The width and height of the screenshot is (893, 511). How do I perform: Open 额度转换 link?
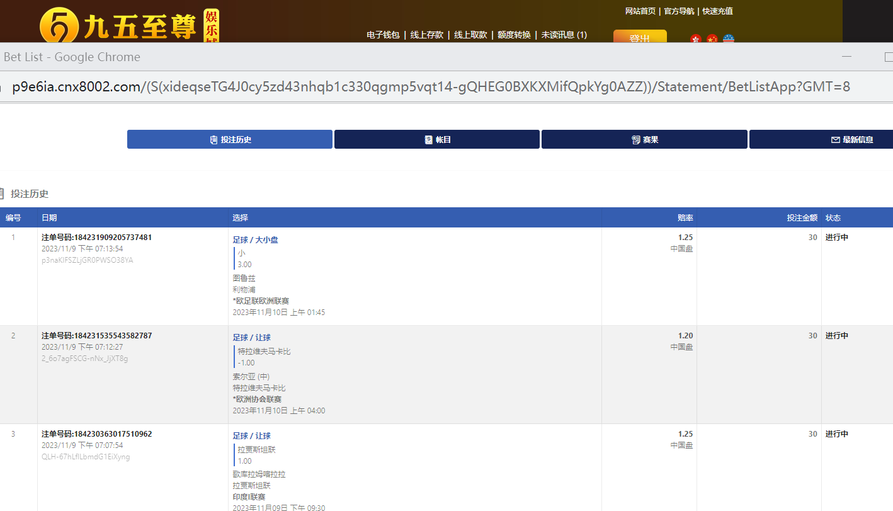coord(514,35)
